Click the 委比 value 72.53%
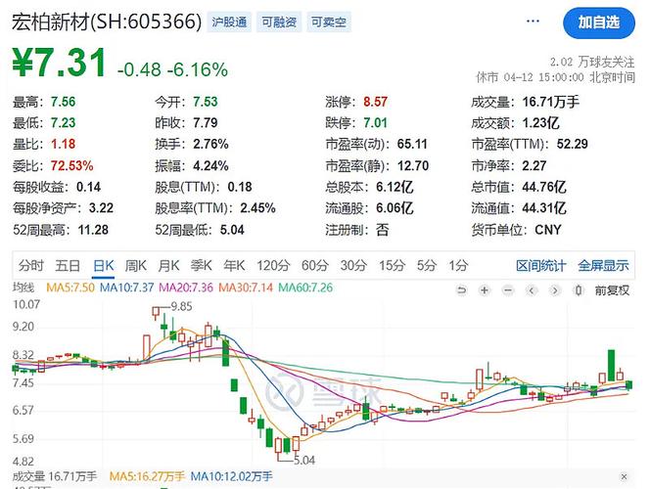This screenshot has width=650, height=489. [72, 166]
